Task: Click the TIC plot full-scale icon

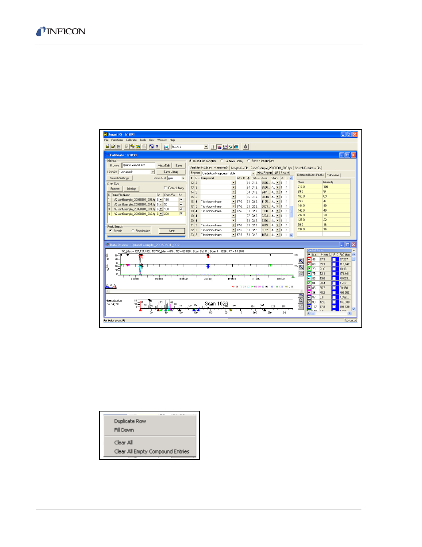Action: click(x=301, y=273)
